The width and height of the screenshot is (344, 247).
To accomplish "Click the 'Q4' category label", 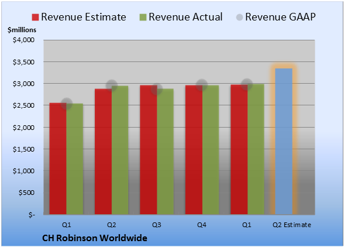I will [202, 225].
